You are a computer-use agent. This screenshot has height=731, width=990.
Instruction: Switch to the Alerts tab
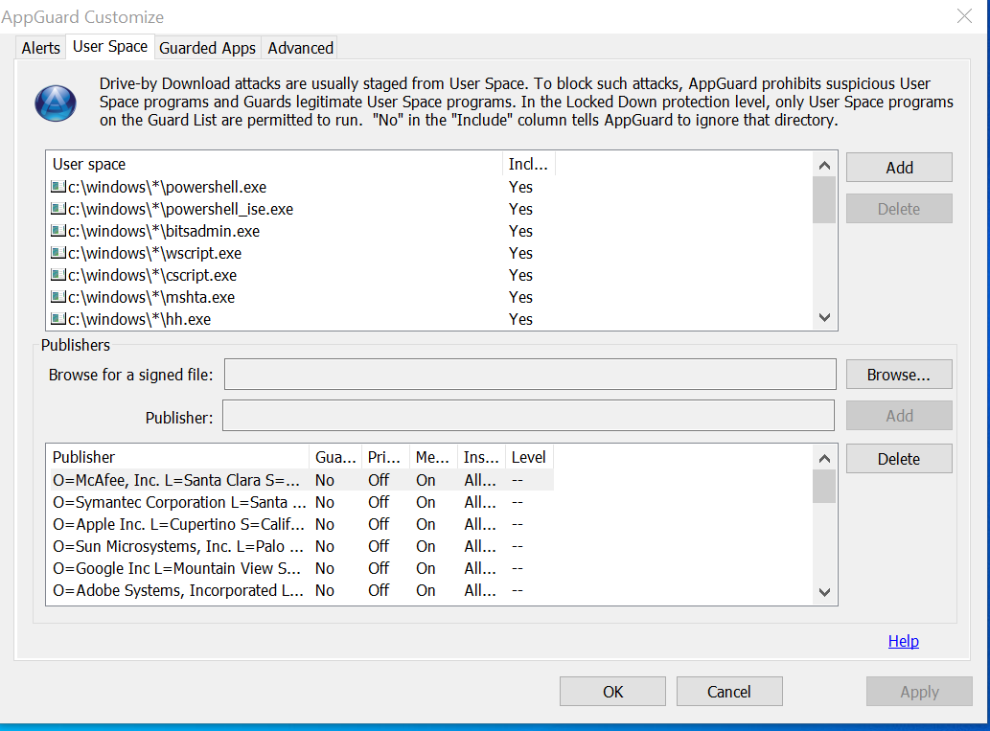pyautogui.click(x=40, y=48)
